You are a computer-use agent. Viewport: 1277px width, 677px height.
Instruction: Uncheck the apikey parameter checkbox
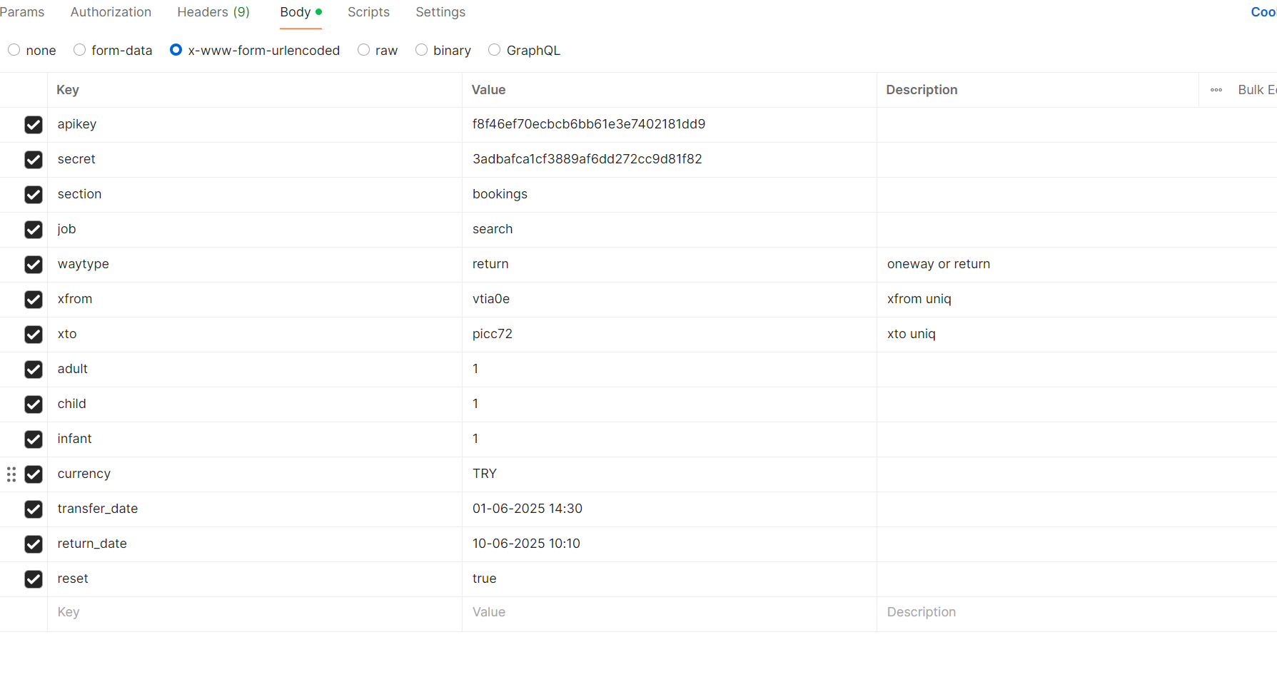click(x=34, y=125)
